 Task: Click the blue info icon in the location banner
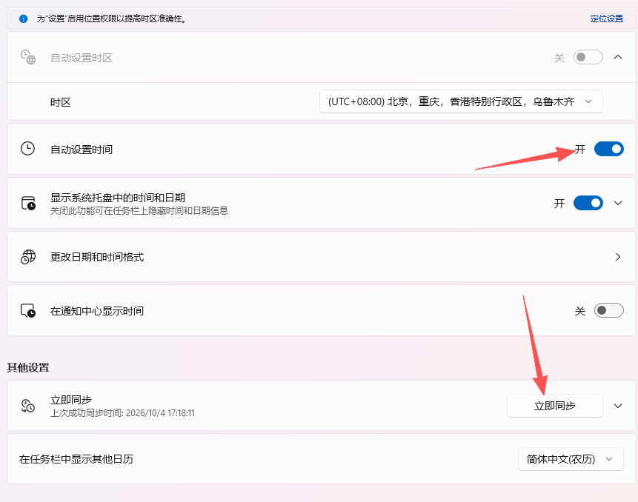(24, 19)
